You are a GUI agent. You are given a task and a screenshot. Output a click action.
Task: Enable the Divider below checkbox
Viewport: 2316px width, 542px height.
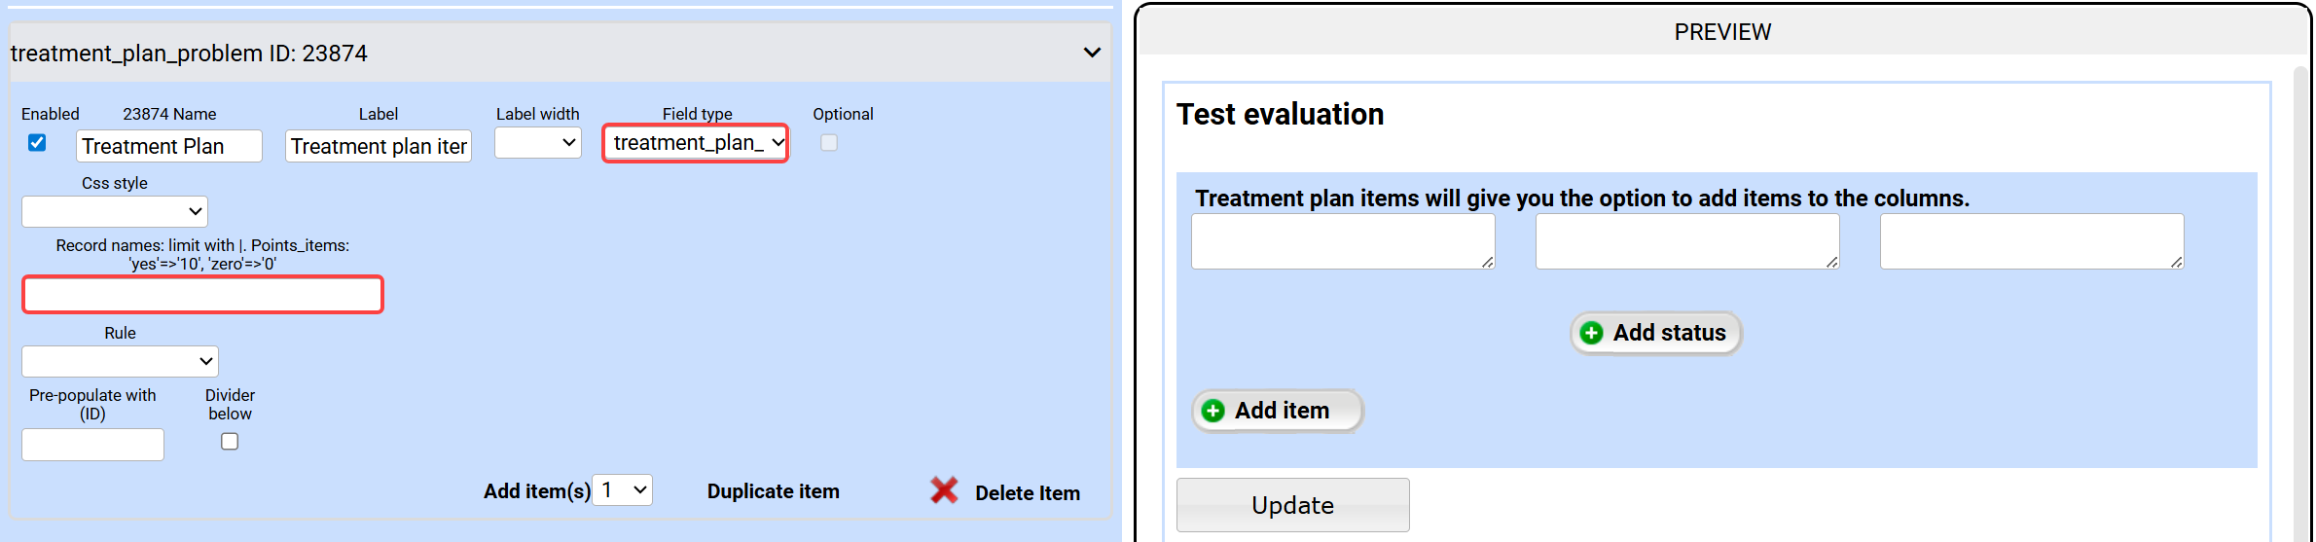point(230,442)
